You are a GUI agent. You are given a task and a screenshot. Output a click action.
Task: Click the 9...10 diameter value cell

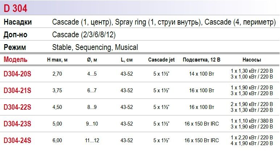(92, 124)
